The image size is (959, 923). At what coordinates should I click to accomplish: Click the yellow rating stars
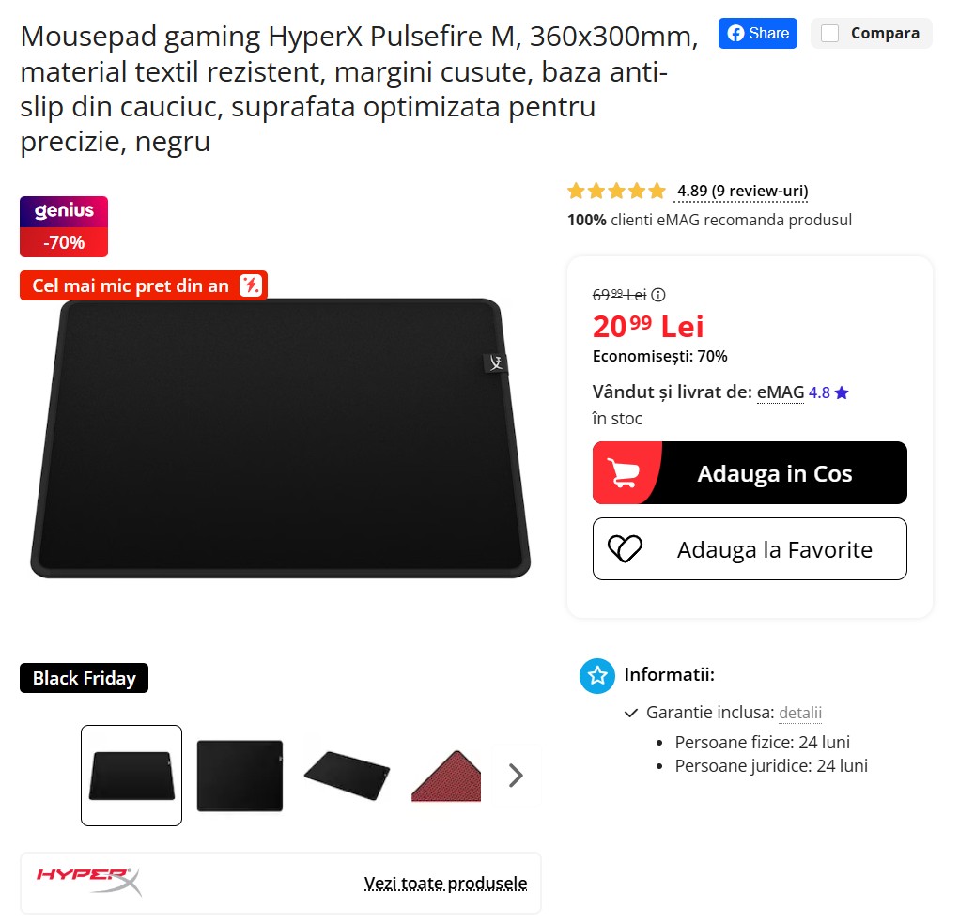point(616,191)
